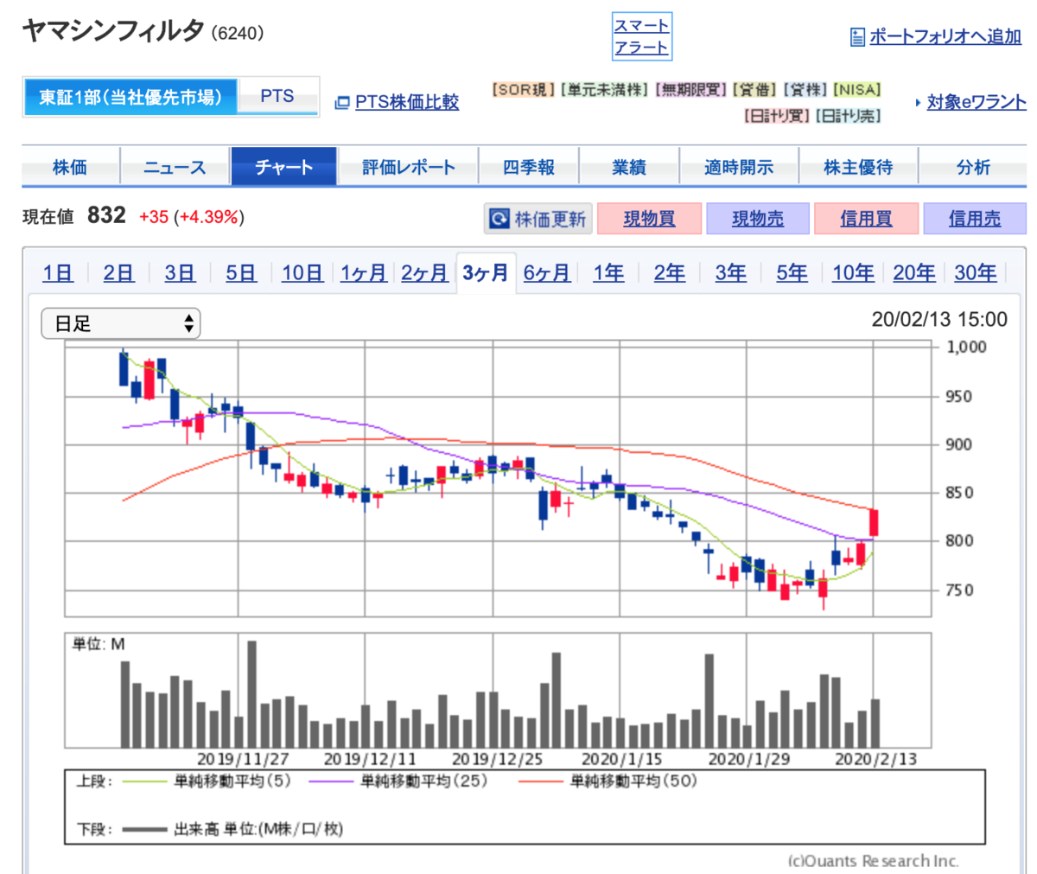
Task: Click the 信用売 button
Action: pyautogui.click(x=975, y=219)
